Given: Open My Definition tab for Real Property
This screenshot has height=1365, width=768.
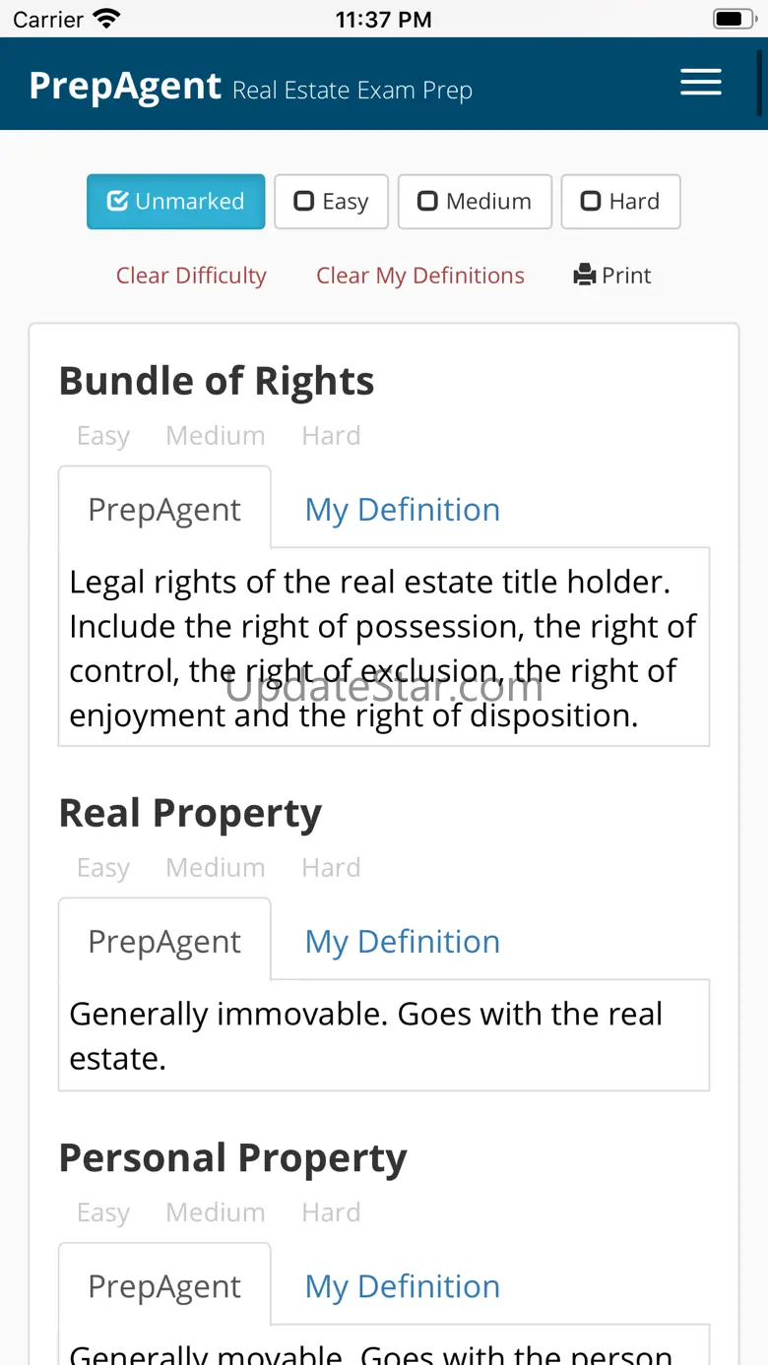Looking at the screenshot, I should pyautogui.click(x=402, y=942).
